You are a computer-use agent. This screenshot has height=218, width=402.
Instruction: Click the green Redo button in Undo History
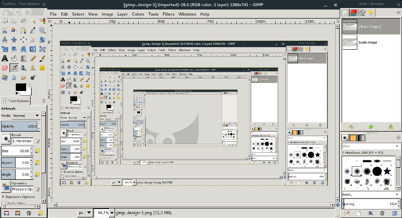371,127
